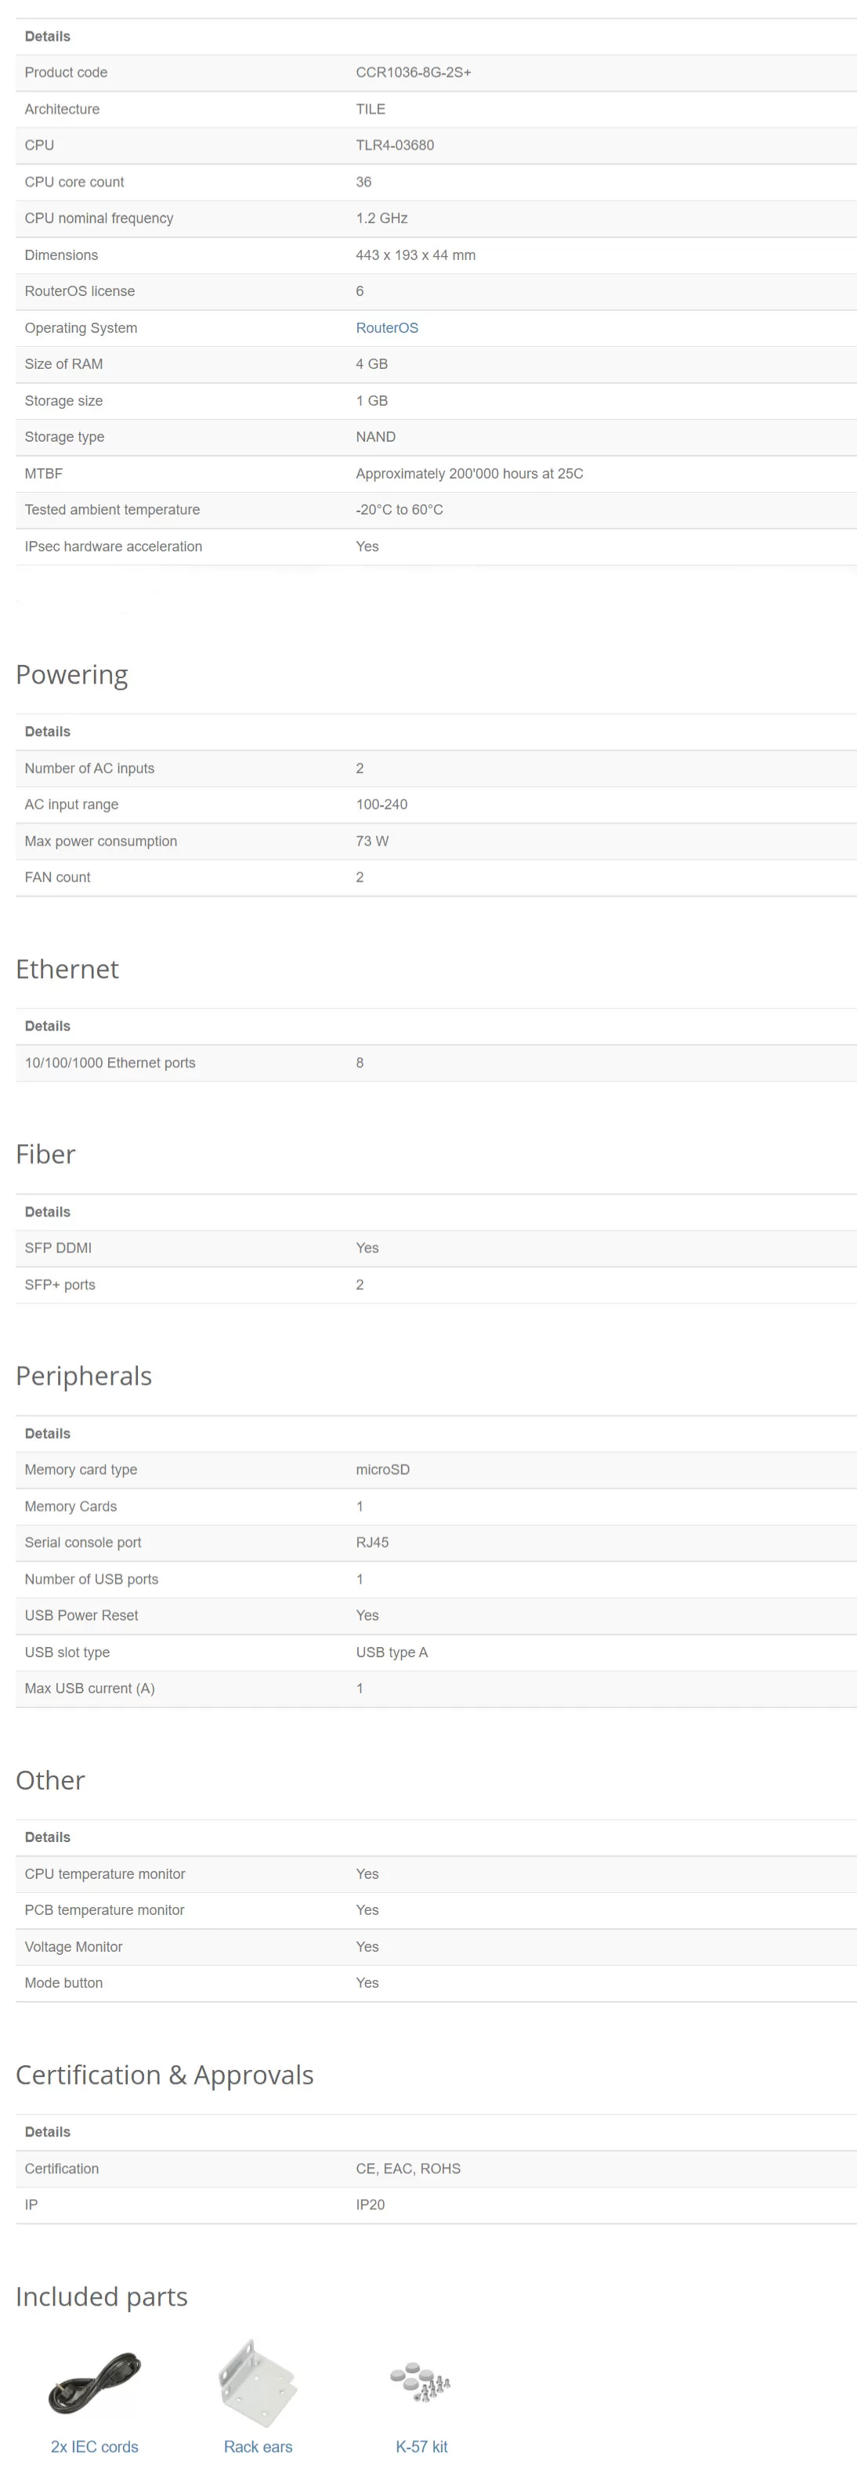
Task: Click the CPU value TLR4-03680
Action: (395, 146)
